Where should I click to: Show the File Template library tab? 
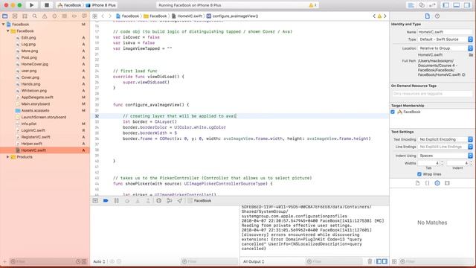click(417, 183)
